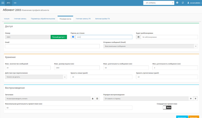The image size is (202, 118).
Task: Click the orange cancel button at bottom
Action: tap(194, 117)
